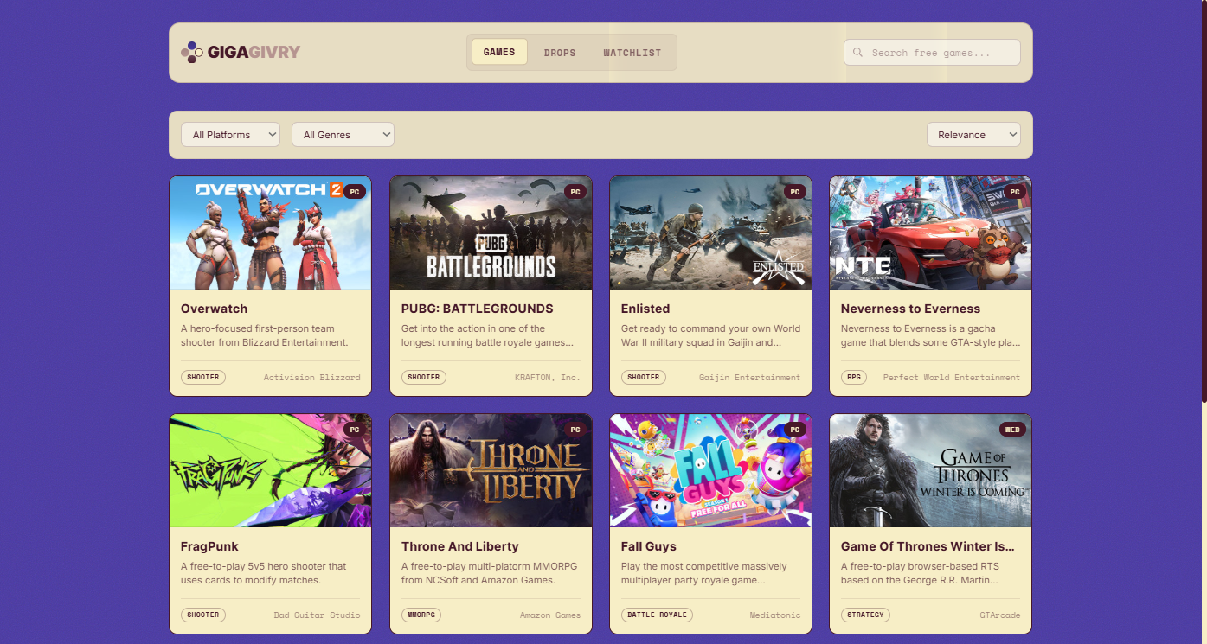Click the Strategy tag on Game Of Thrones

pyautogui.click(x=865, y=615)
